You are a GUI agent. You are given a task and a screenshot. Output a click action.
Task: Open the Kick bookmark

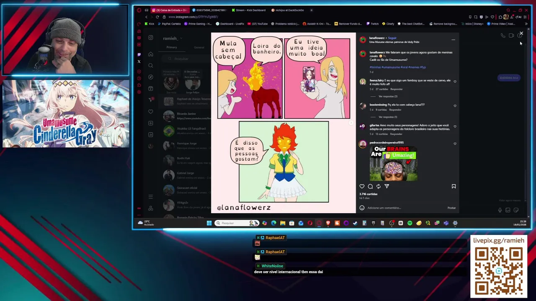tap(149, 24)
